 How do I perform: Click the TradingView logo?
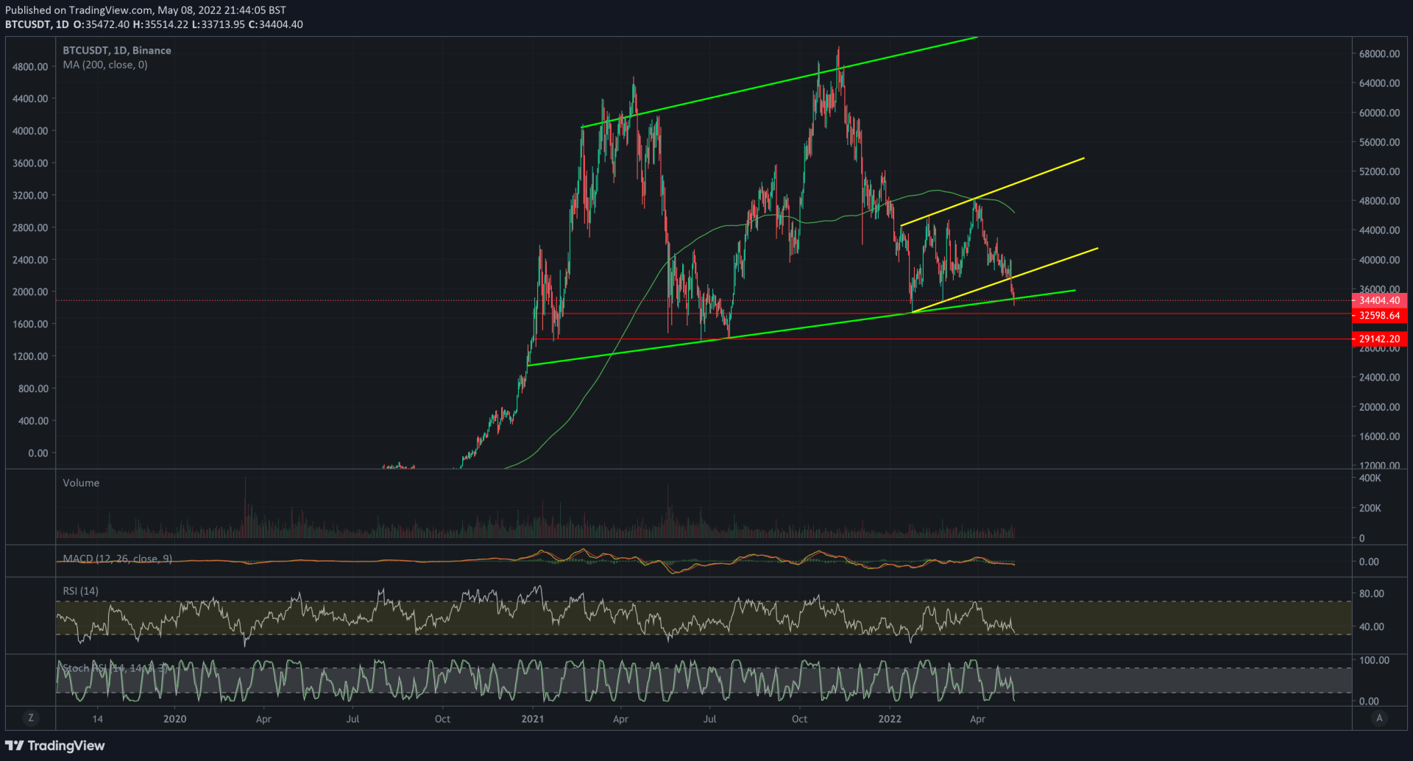point(55,746)
